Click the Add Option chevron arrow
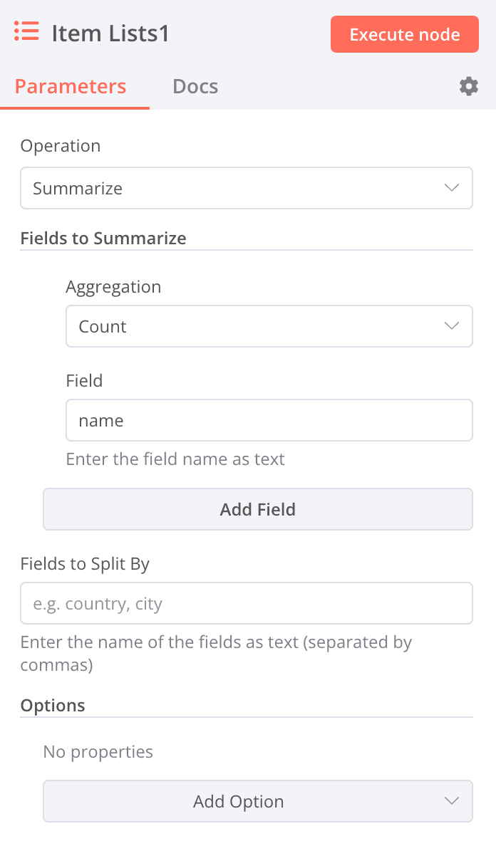This screenshot has width=496, height=846. (x=451, y=800)
